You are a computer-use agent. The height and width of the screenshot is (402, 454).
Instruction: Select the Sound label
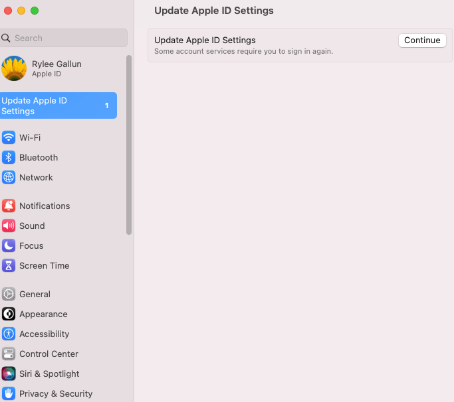point(32,226)
